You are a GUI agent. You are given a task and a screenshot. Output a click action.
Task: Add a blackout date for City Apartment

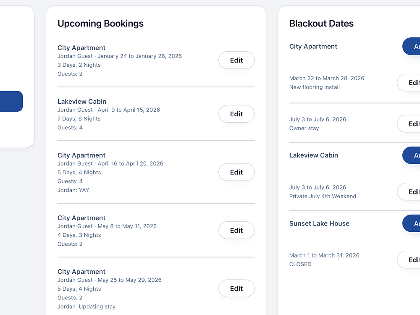tap(412, 47)
